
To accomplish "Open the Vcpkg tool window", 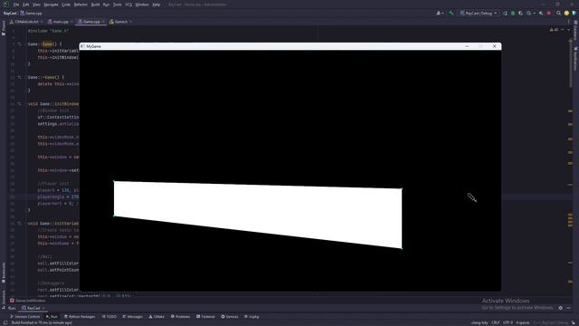I will pos(252,317).
